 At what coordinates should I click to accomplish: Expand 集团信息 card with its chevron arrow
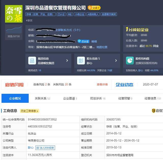click(67, 61)
